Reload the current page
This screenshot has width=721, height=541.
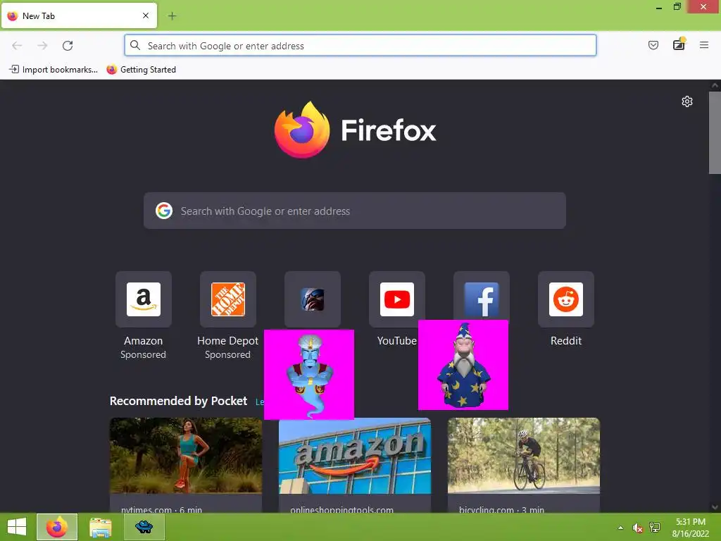pos(68,46)
